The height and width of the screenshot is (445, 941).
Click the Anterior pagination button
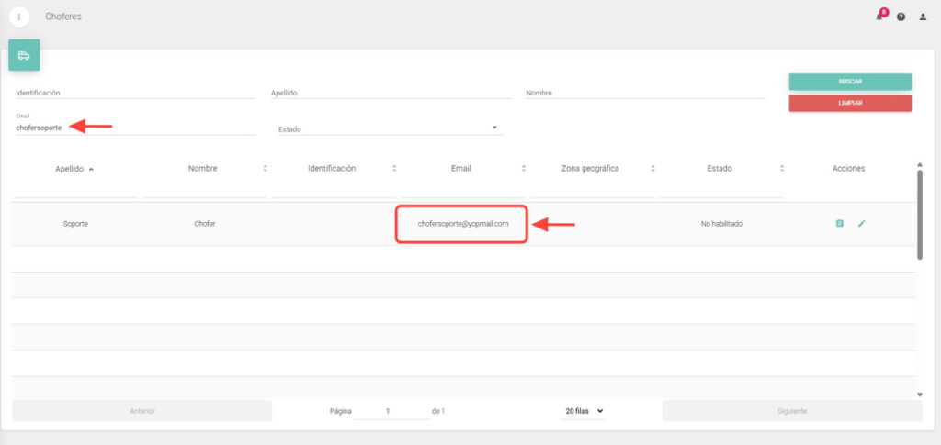pos(142,411)
